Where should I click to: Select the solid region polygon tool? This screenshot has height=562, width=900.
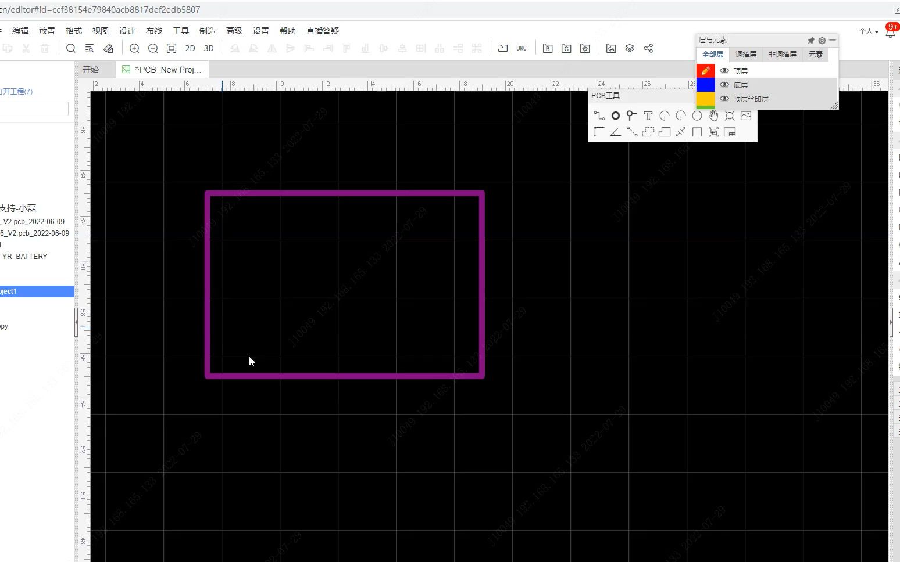click(665, 132)
